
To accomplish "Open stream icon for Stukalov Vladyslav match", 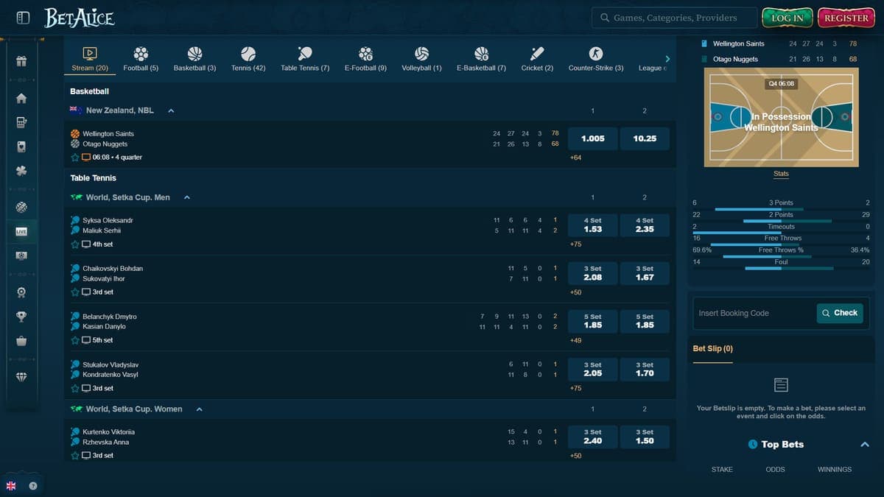I will coord(86,388).
